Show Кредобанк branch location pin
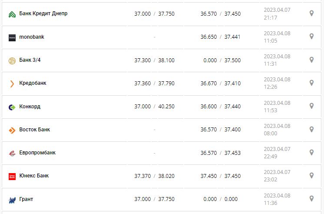324x214 pixels. (311, 83)
